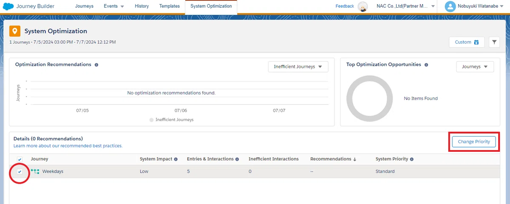Open the Custom date range picker

click(x=467, y=42)
